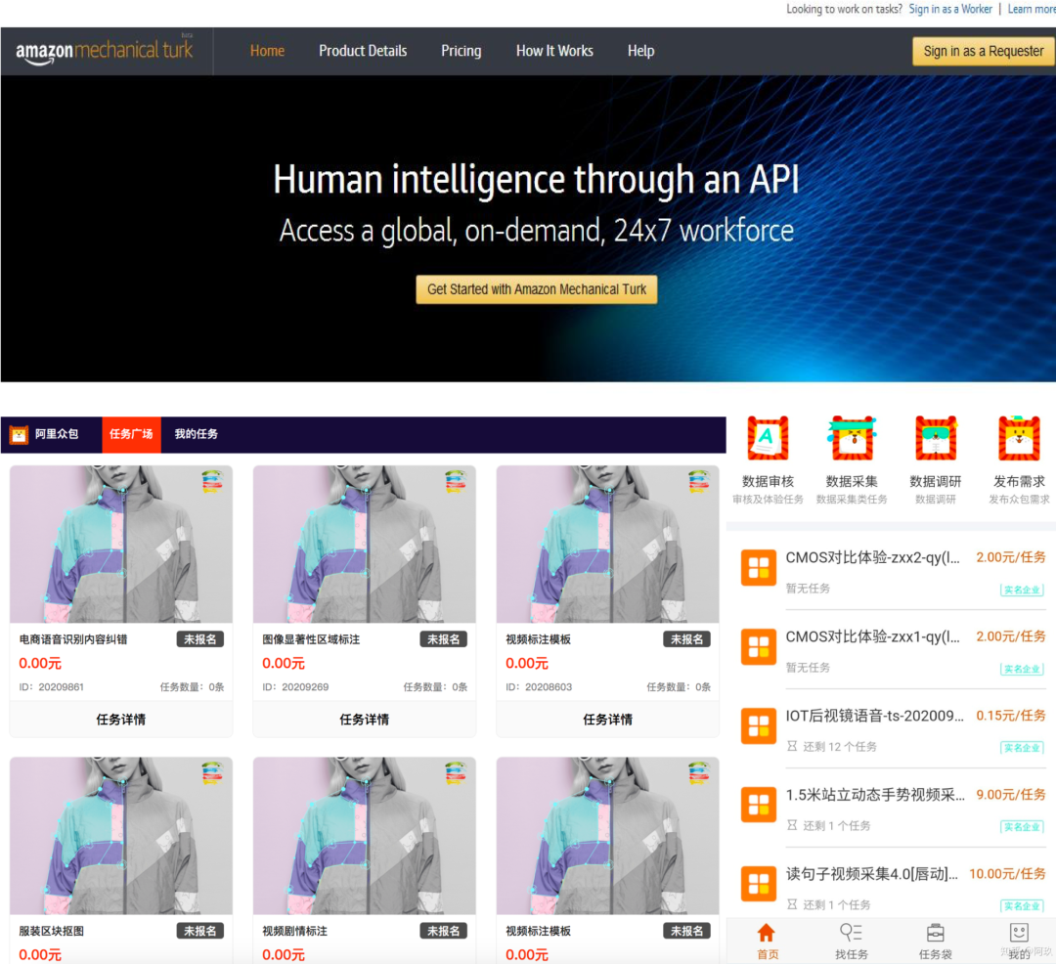Click the 0.15元/任务 price
Image resolution: width=1056 pixels, height=964 pixels.
1011,716
